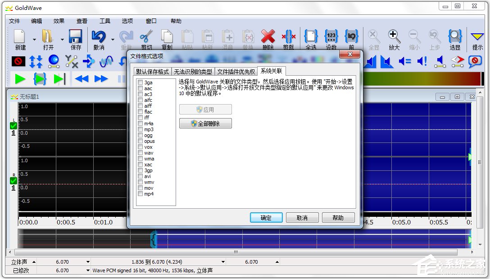Open dropdown beside 已修改 6.070 status value
The width and height of the screenshot is (490, 279).
pyautogui.click(x=88, y=270)
